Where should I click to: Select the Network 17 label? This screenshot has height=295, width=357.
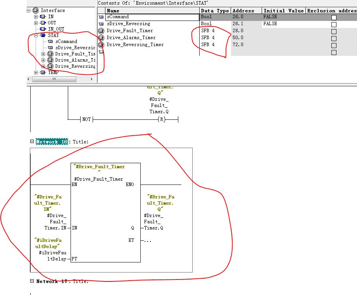click(52, 281)
